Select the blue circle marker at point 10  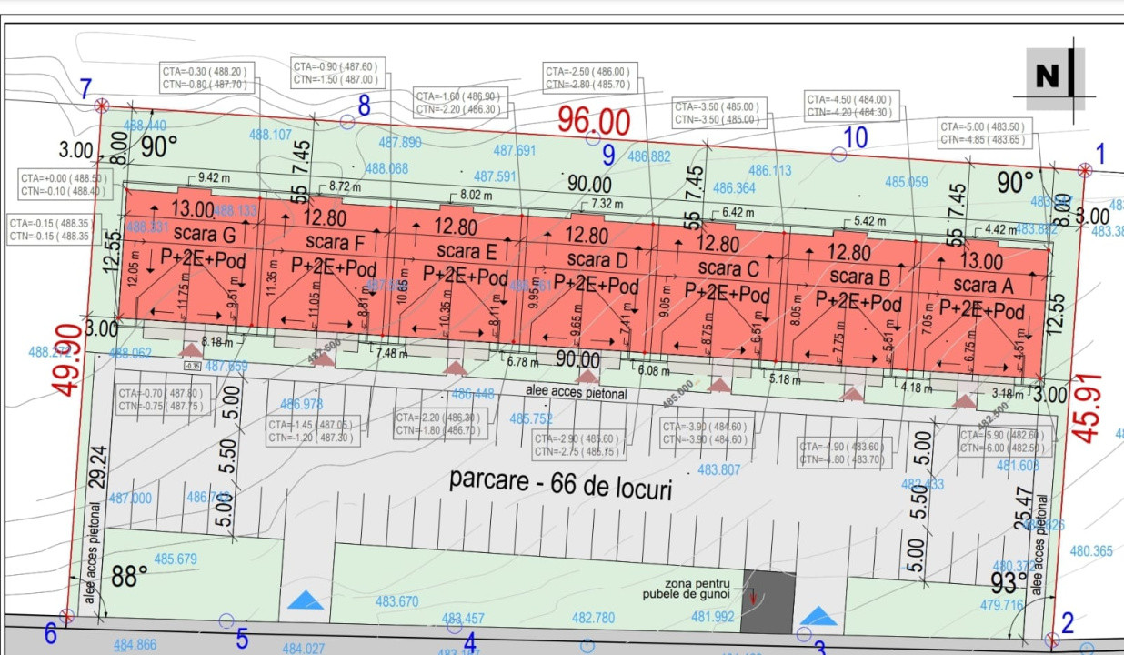[x=839, y=155]
